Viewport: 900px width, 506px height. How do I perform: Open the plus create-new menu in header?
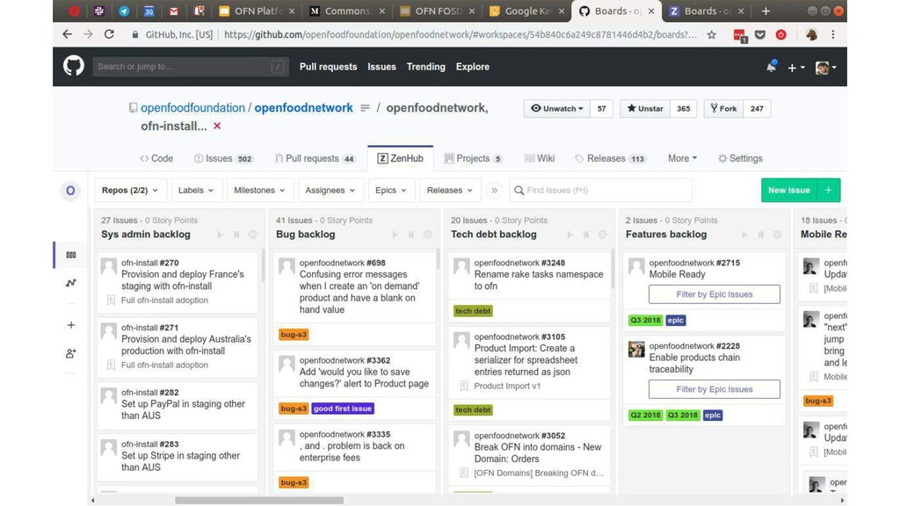tap(795, 67)
